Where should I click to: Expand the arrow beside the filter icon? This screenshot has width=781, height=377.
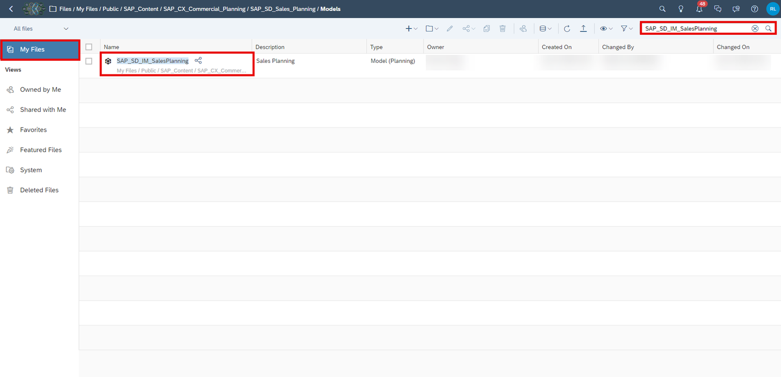pyautogui.click(x=631, y=29)
